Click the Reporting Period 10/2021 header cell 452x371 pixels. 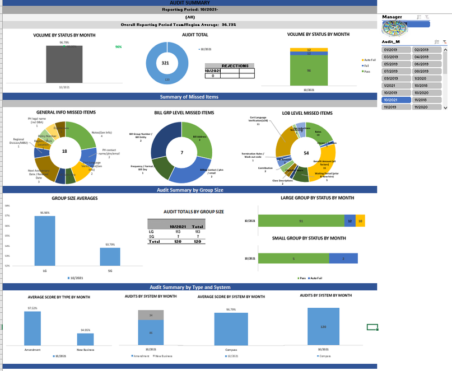click(x=190, y=10)
